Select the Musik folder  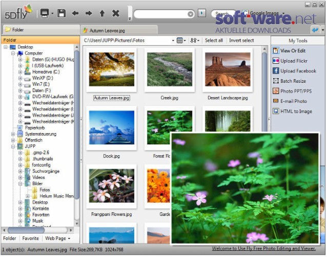coord(38,221)
